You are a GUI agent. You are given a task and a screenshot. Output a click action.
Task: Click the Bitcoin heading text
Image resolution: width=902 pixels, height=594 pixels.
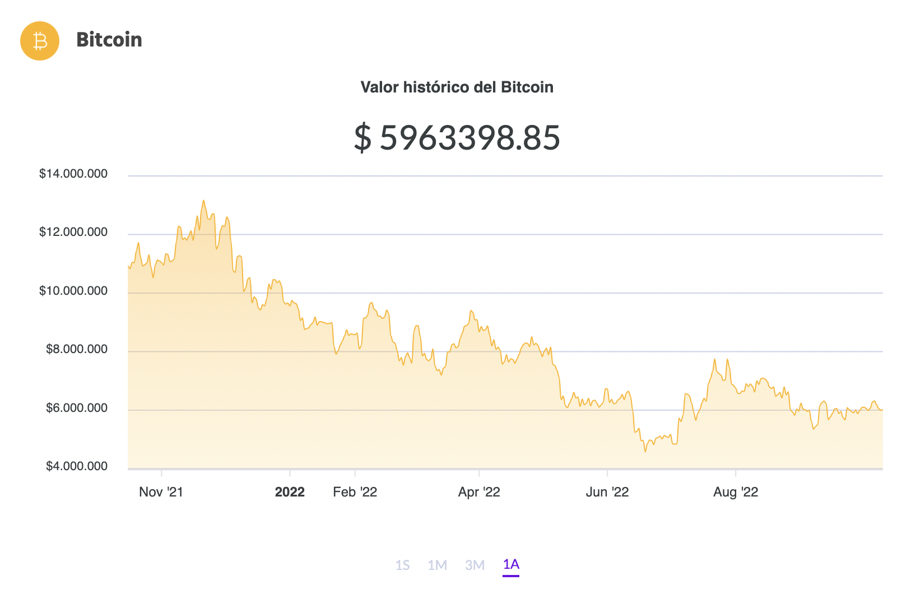tap(109, 40)
